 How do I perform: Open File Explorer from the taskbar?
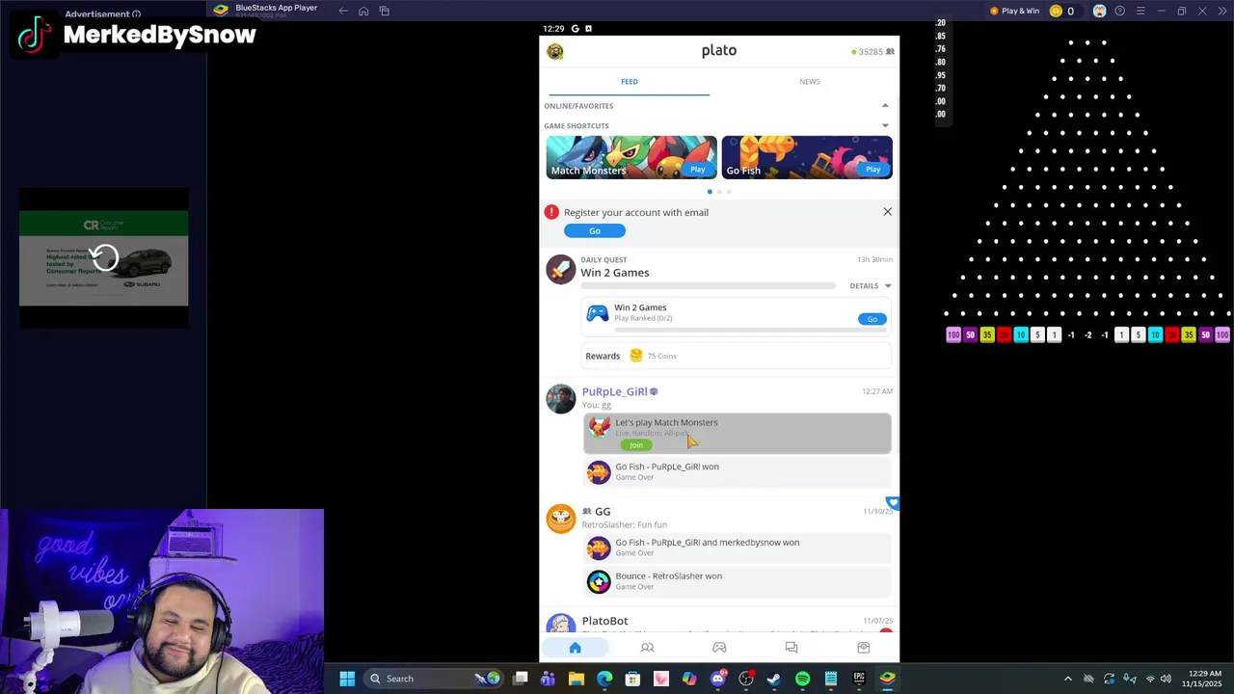(x=577, y=679)
